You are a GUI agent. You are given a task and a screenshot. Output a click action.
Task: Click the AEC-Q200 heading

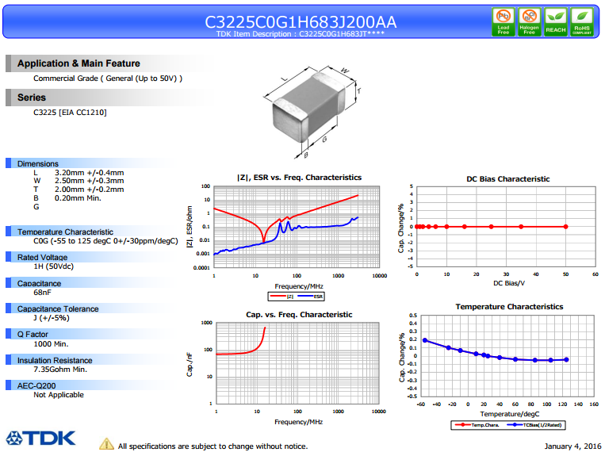pos(36,385)
